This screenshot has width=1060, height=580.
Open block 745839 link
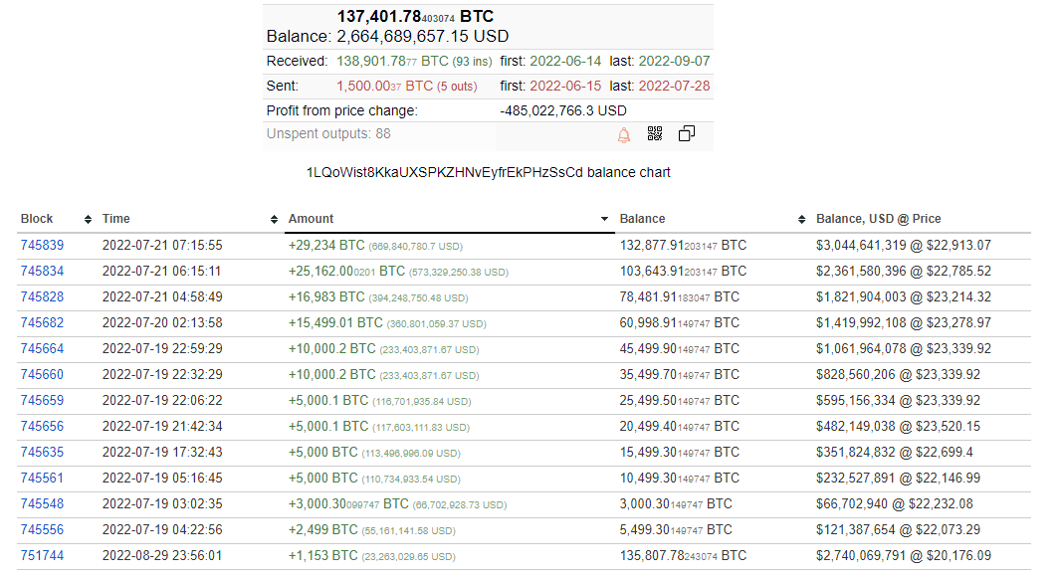[x=42, y=246]
